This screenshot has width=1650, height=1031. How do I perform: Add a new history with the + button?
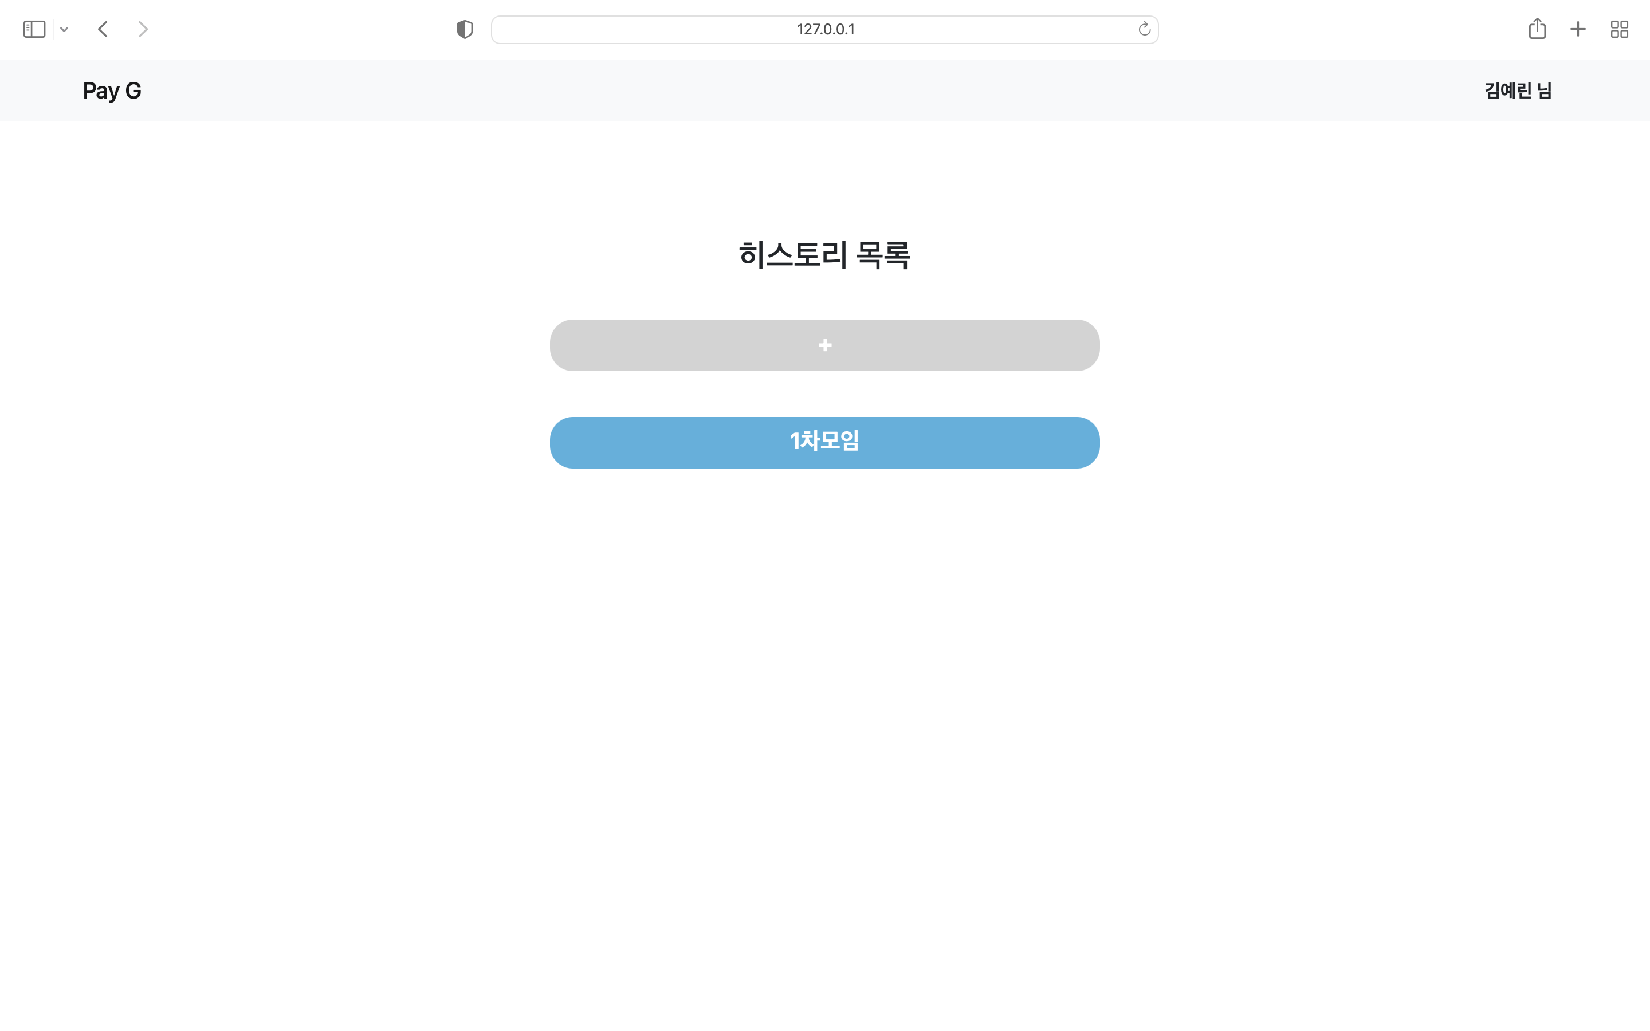[824, 346]
